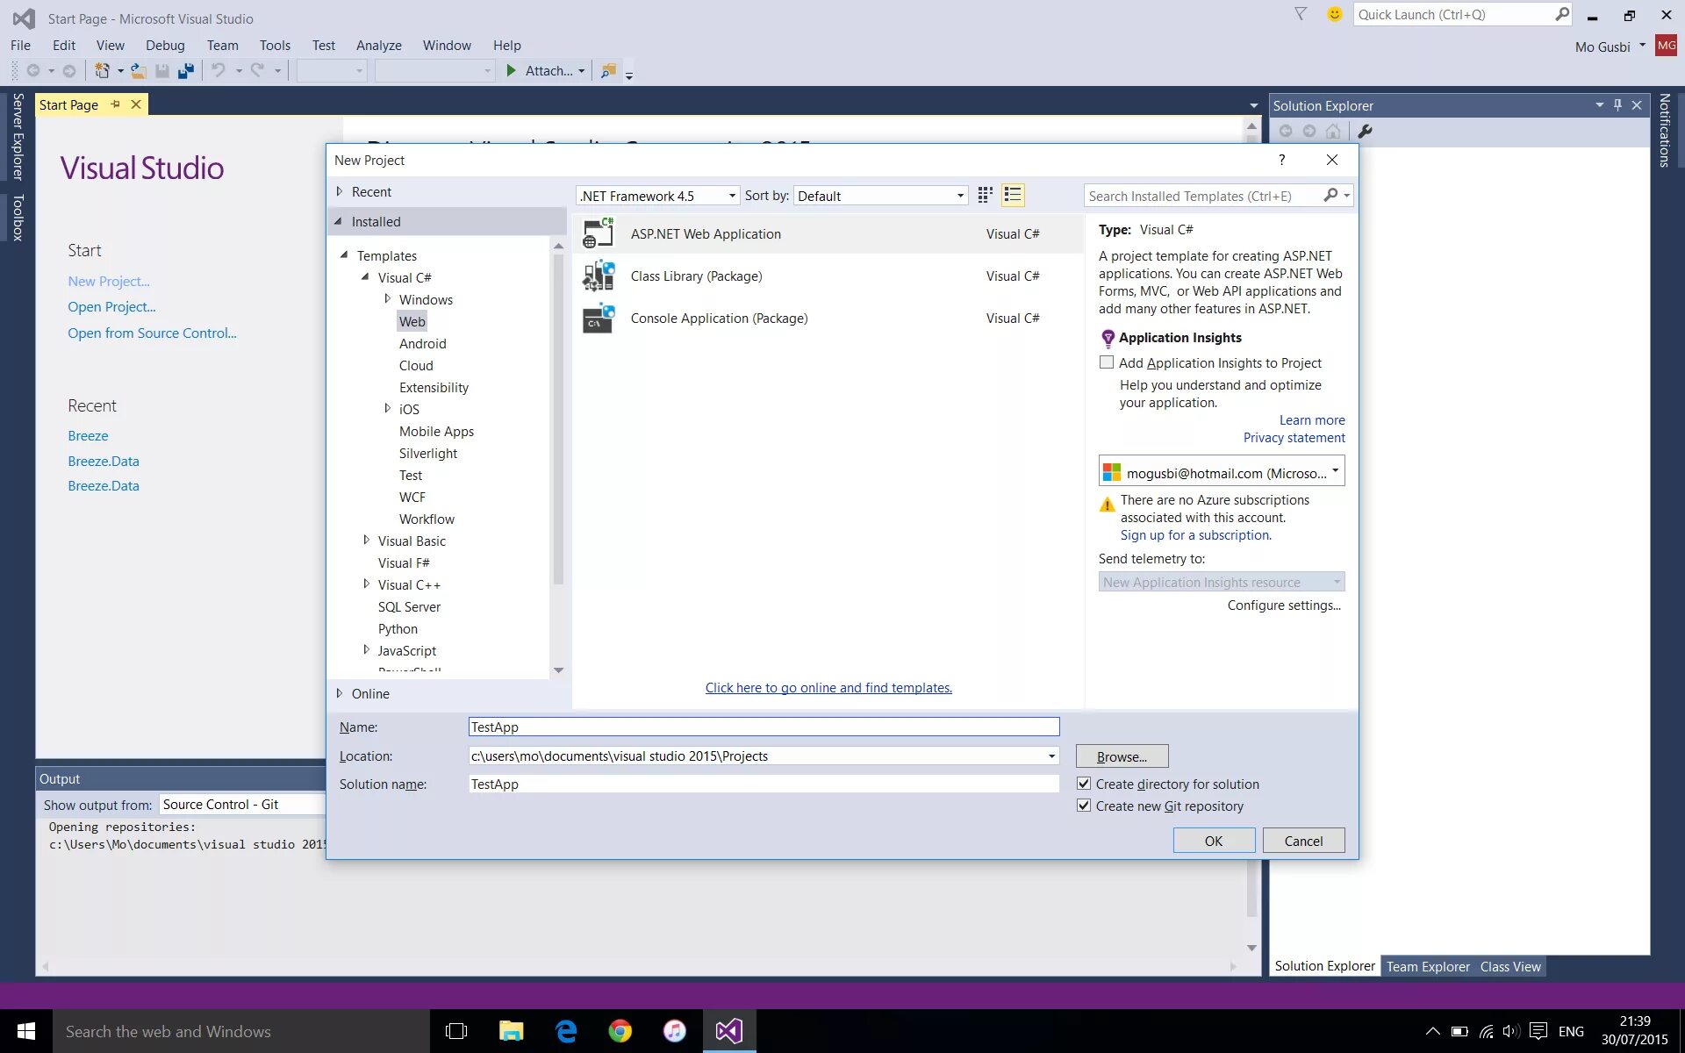Click the Class Library Package template icon
Screen dimensions: 1685x1053
(596, 276)
